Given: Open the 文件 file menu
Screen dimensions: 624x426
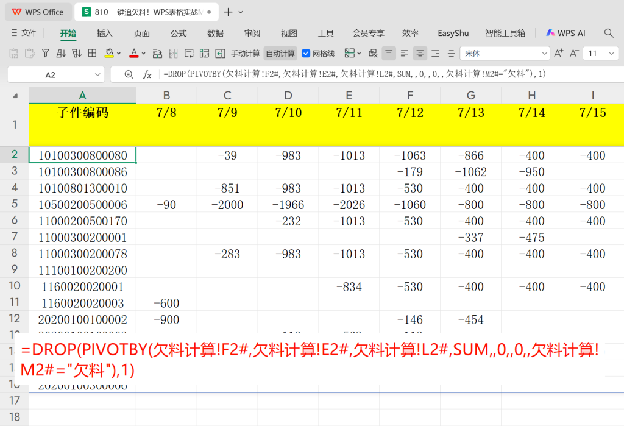Looking at the screenshot, I should 24,33.
